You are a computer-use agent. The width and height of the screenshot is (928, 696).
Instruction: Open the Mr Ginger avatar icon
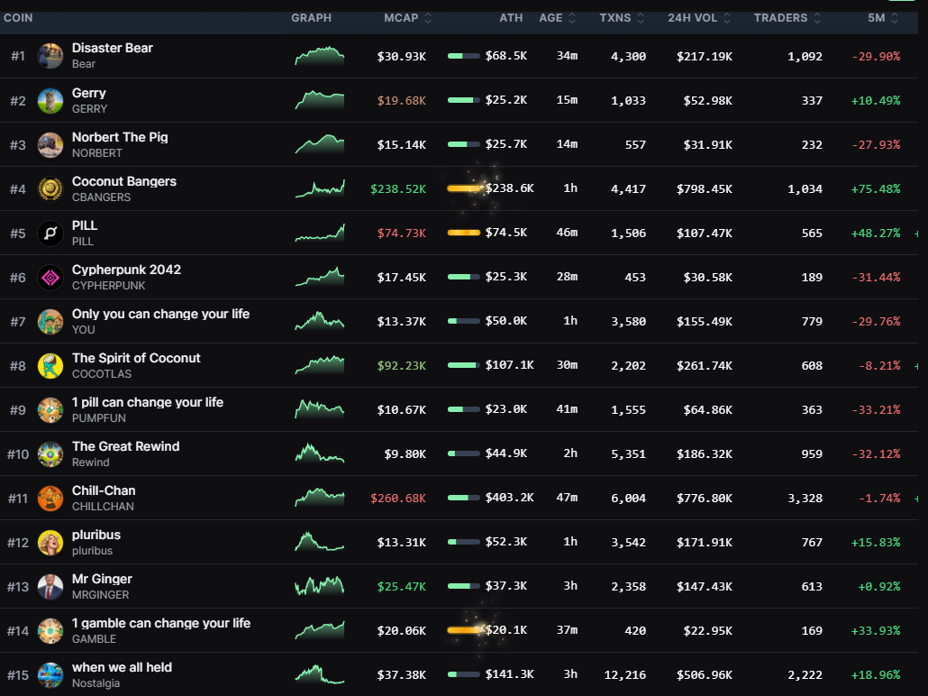point(50,586)
